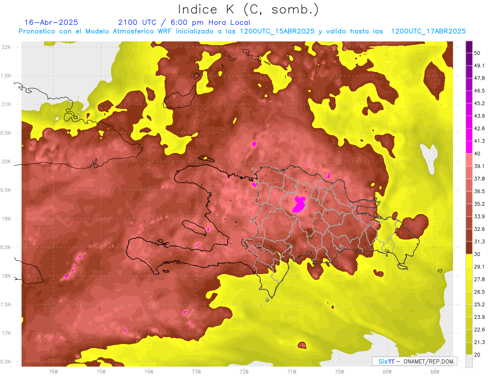Select the colorbar value "45.2"
Image resolution: width=488 pixels, height=377 pixels.
tap(479, 103)
